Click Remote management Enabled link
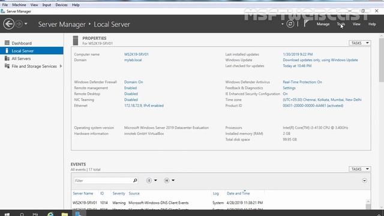The image size is (384, 216). (x=130, y=88)
